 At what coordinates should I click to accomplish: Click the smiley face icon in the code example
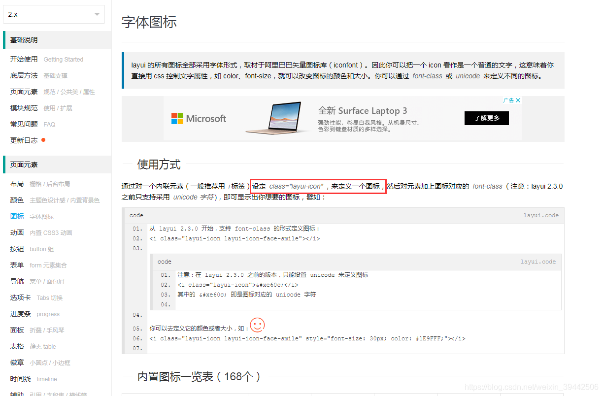coord(257,326)
